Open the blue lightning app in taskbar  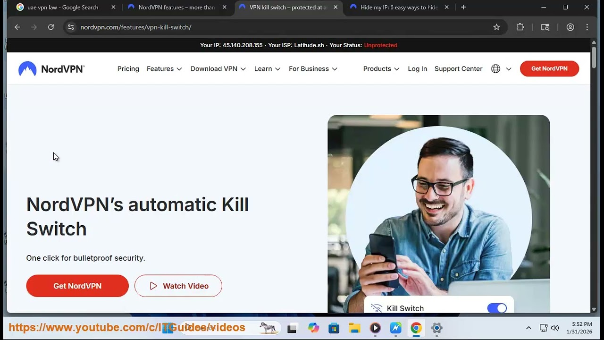[x=395, y=328]
